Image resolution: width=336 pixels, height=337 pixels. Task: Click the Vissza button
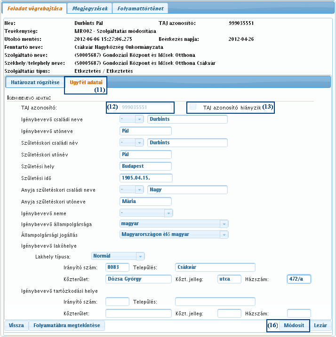[x=16, y=325]
